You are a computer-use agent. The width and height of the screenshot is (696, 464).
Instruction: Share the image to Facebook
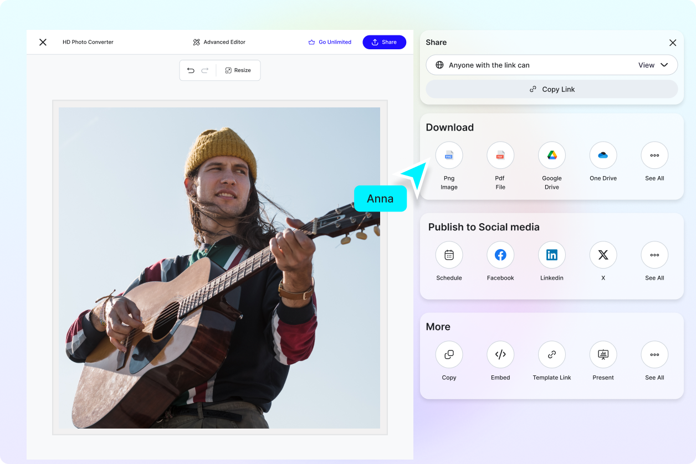[x=500, y=255]
